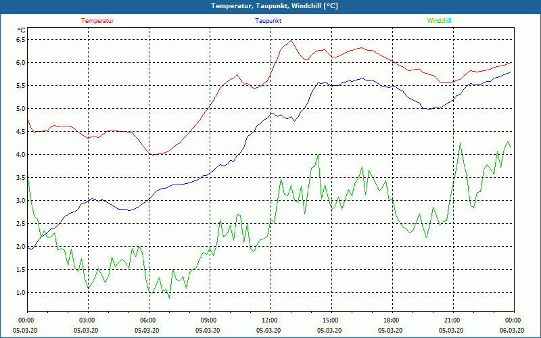The height and width of the screenshot is (338, 541).
Task: Click the "05.03.20" date under 06:00
Action: pos(147,330)
